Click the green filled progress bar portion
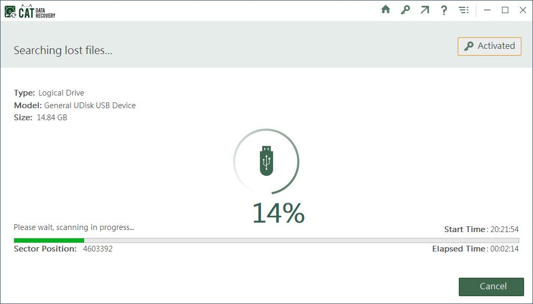 pyautogui.click(x=48, y=240)
